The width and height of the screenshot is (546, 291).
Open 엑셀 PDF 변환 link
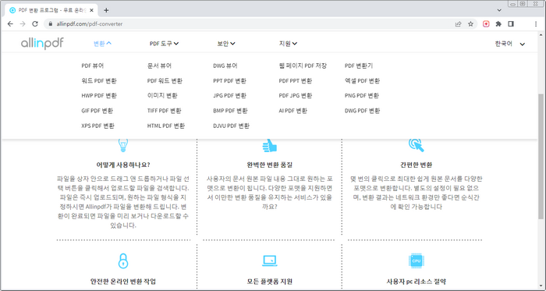coord(362,81)
